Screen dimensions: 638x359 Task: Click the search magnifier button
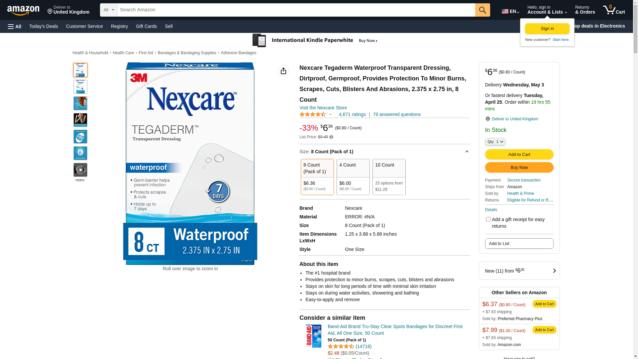coord(482,10)
